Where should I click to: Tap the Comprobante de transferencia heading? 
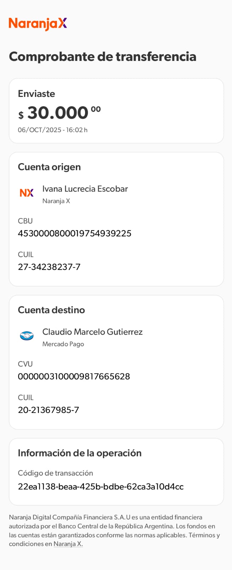[102, 57]
